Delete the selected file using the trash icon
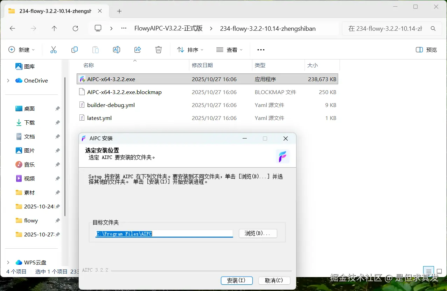The width and height of the screenshot is (447, 291). (x=158, y=49)
